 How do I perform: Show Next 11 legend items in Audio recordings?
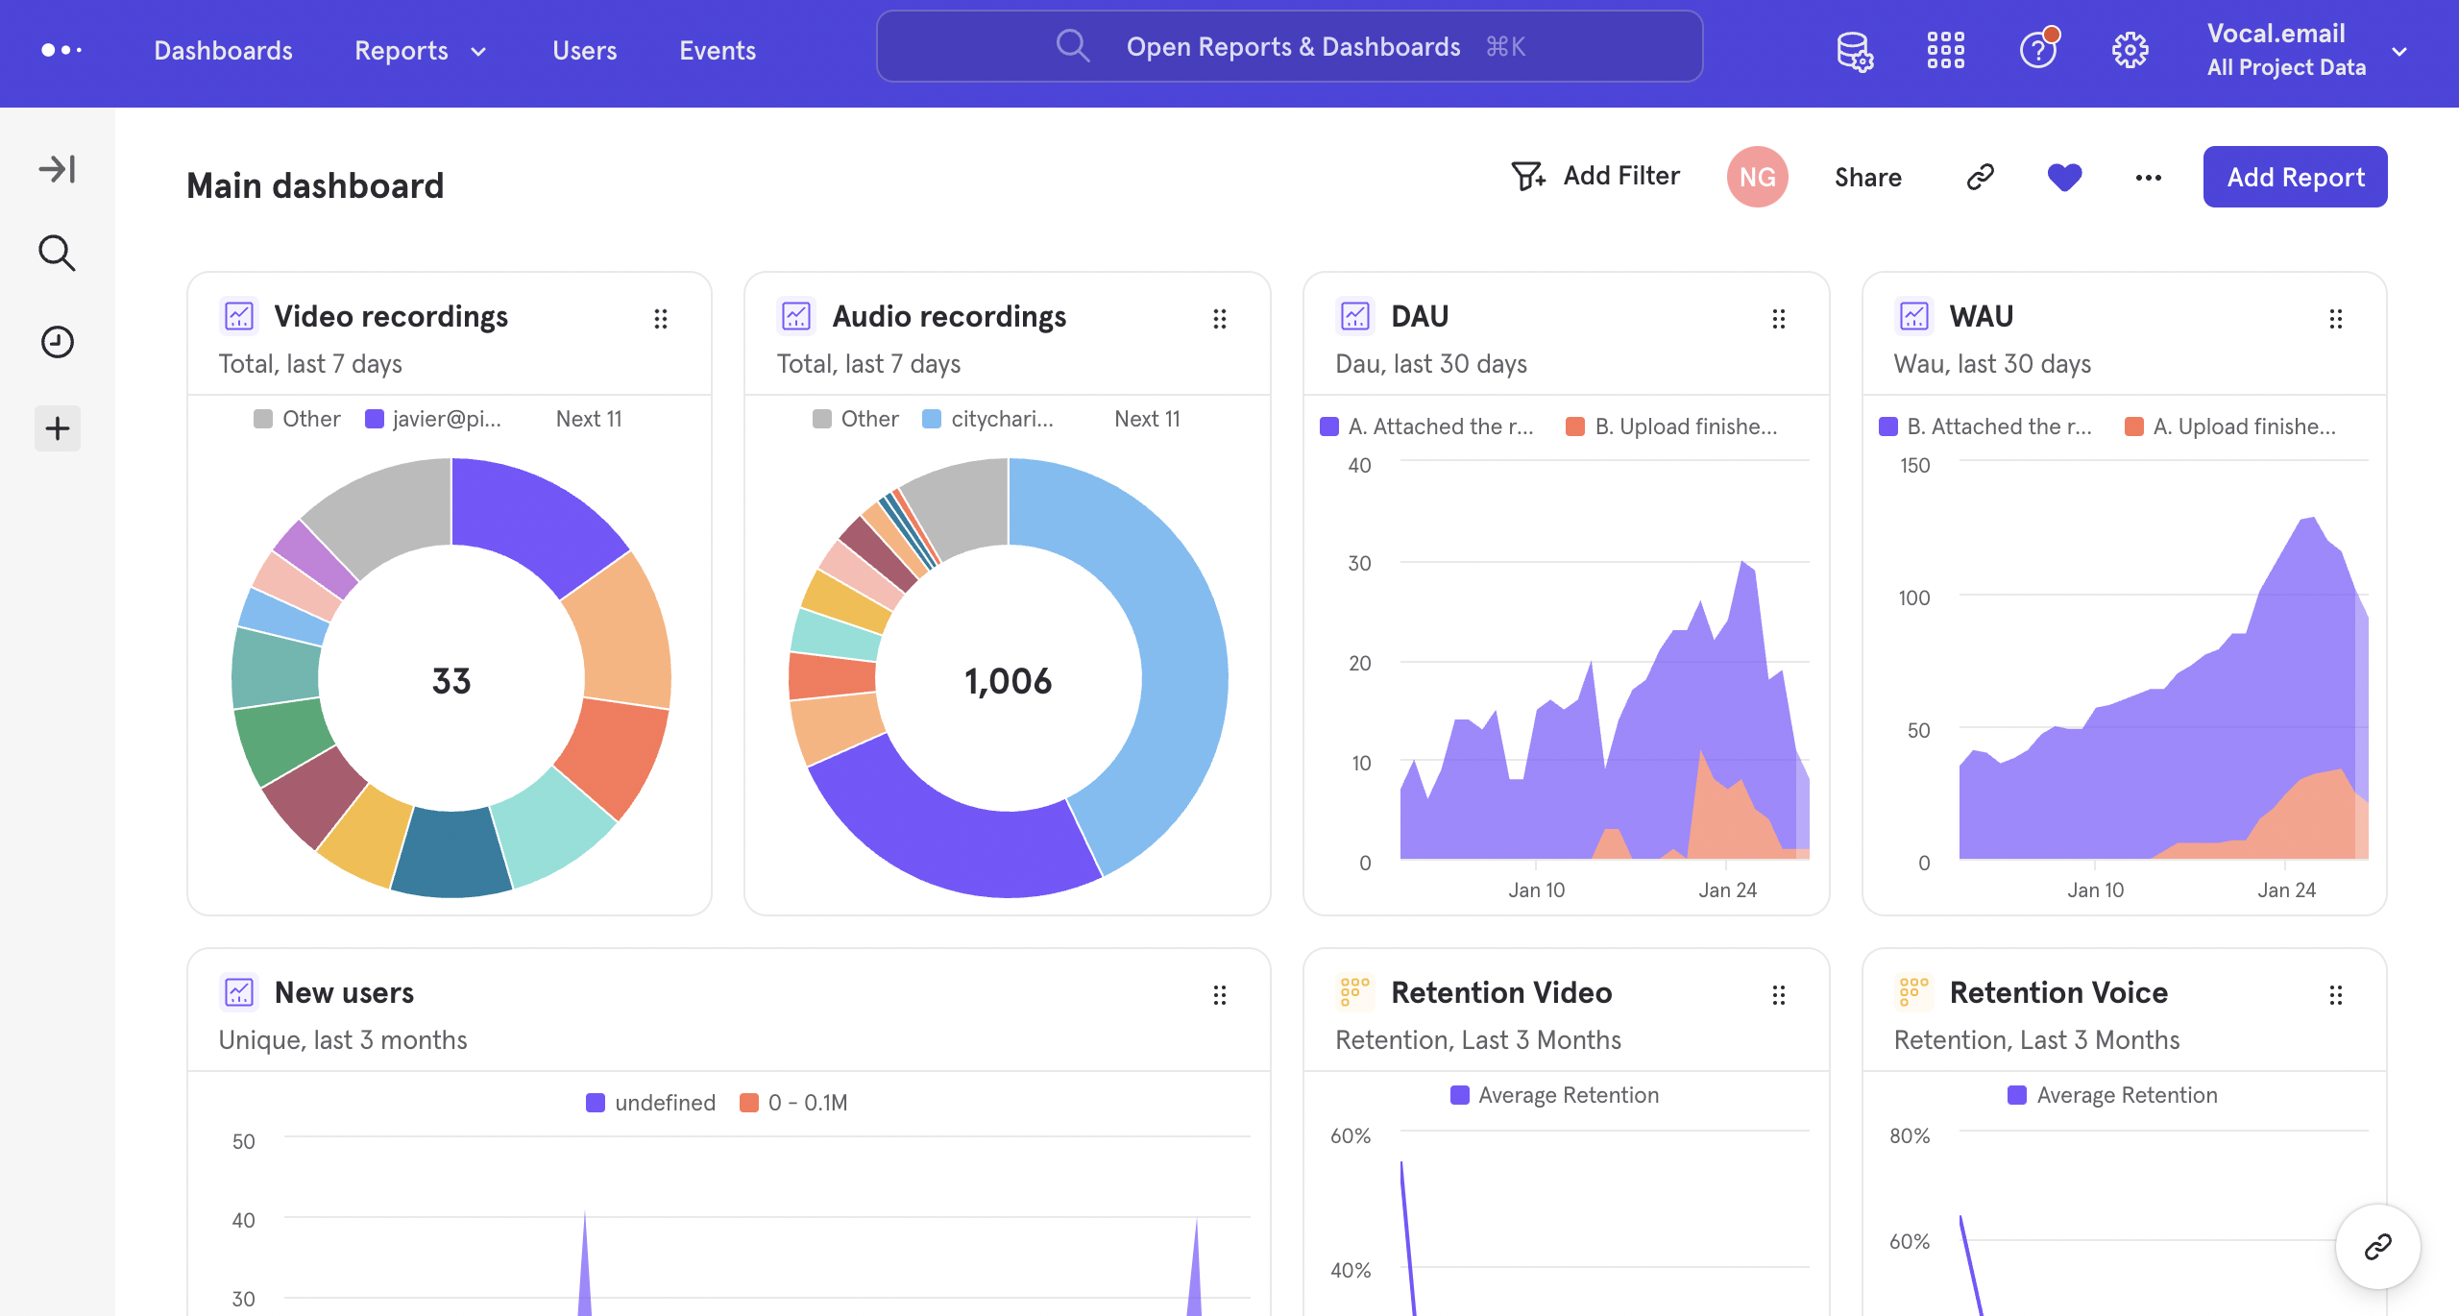1147,419
